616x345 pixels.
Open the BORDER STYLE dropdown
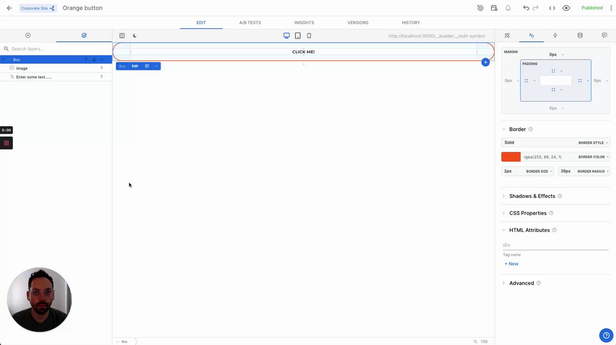pos(593,142)
